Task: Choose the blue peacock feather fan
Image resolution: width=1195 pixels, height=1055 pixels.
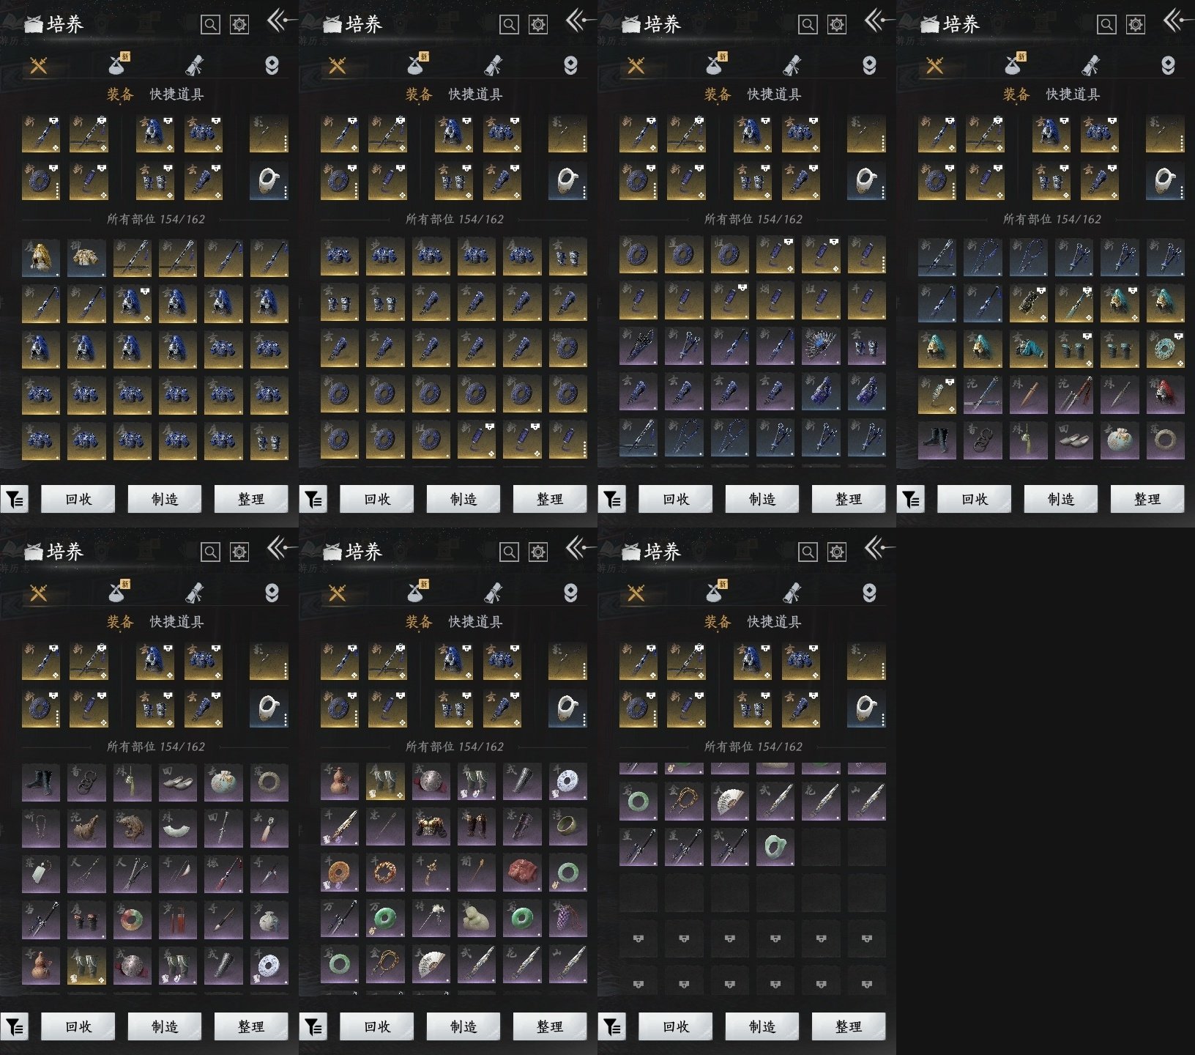Action: point(820,347)
